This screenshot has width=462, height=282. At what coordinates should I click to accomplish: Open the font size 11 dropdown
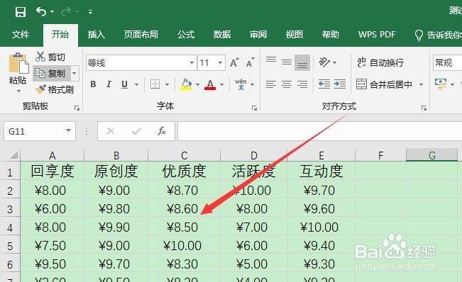click(220, 62)
